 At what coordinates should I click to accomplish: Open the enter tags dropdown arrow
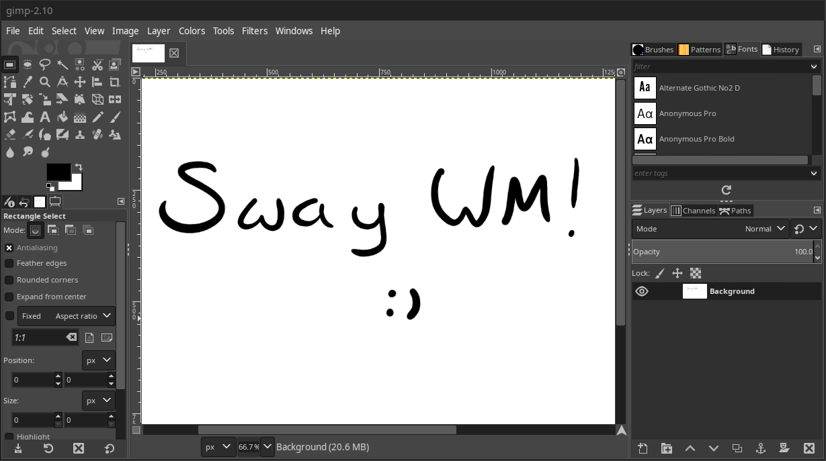point(814,173)
